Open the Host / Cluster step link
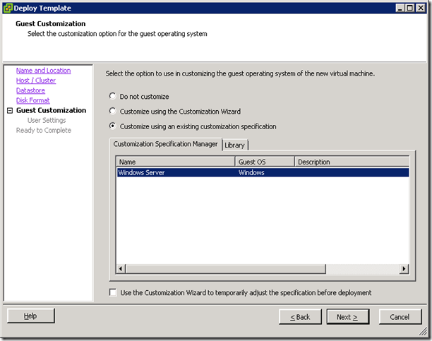 [x=36, y=80]
